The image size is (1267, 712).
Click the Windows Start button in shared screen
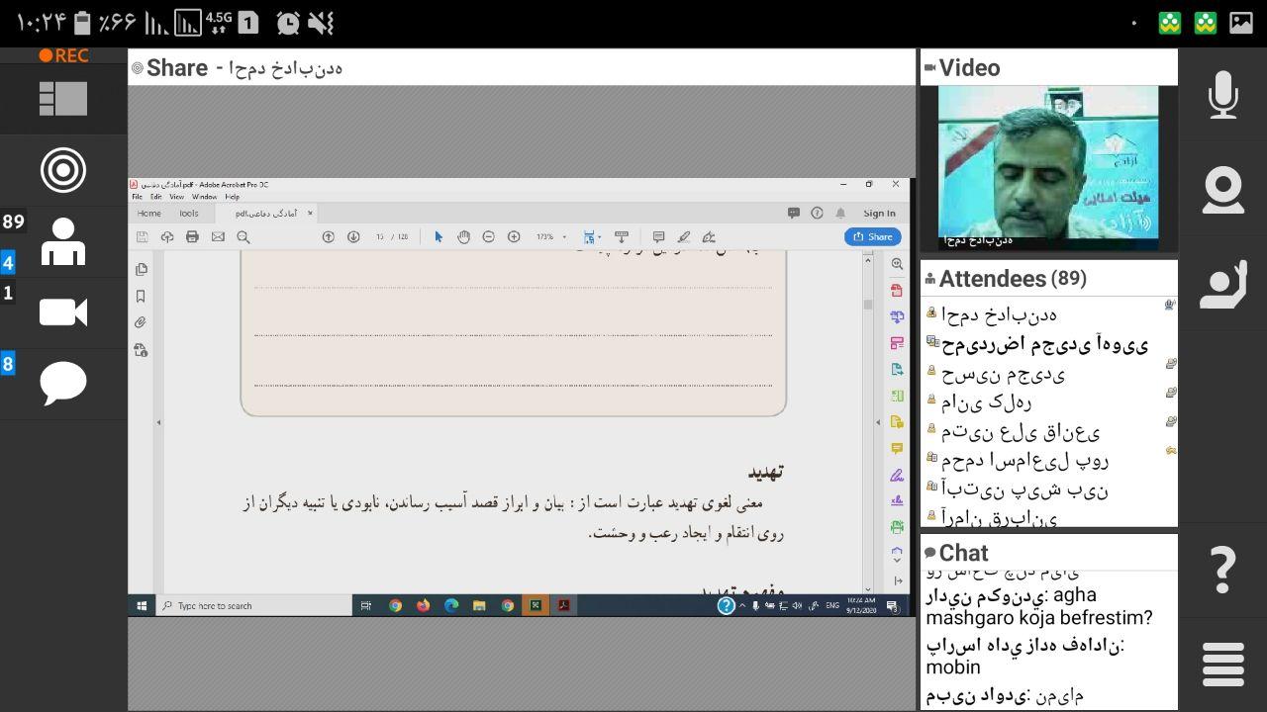(x=142, y=605)
